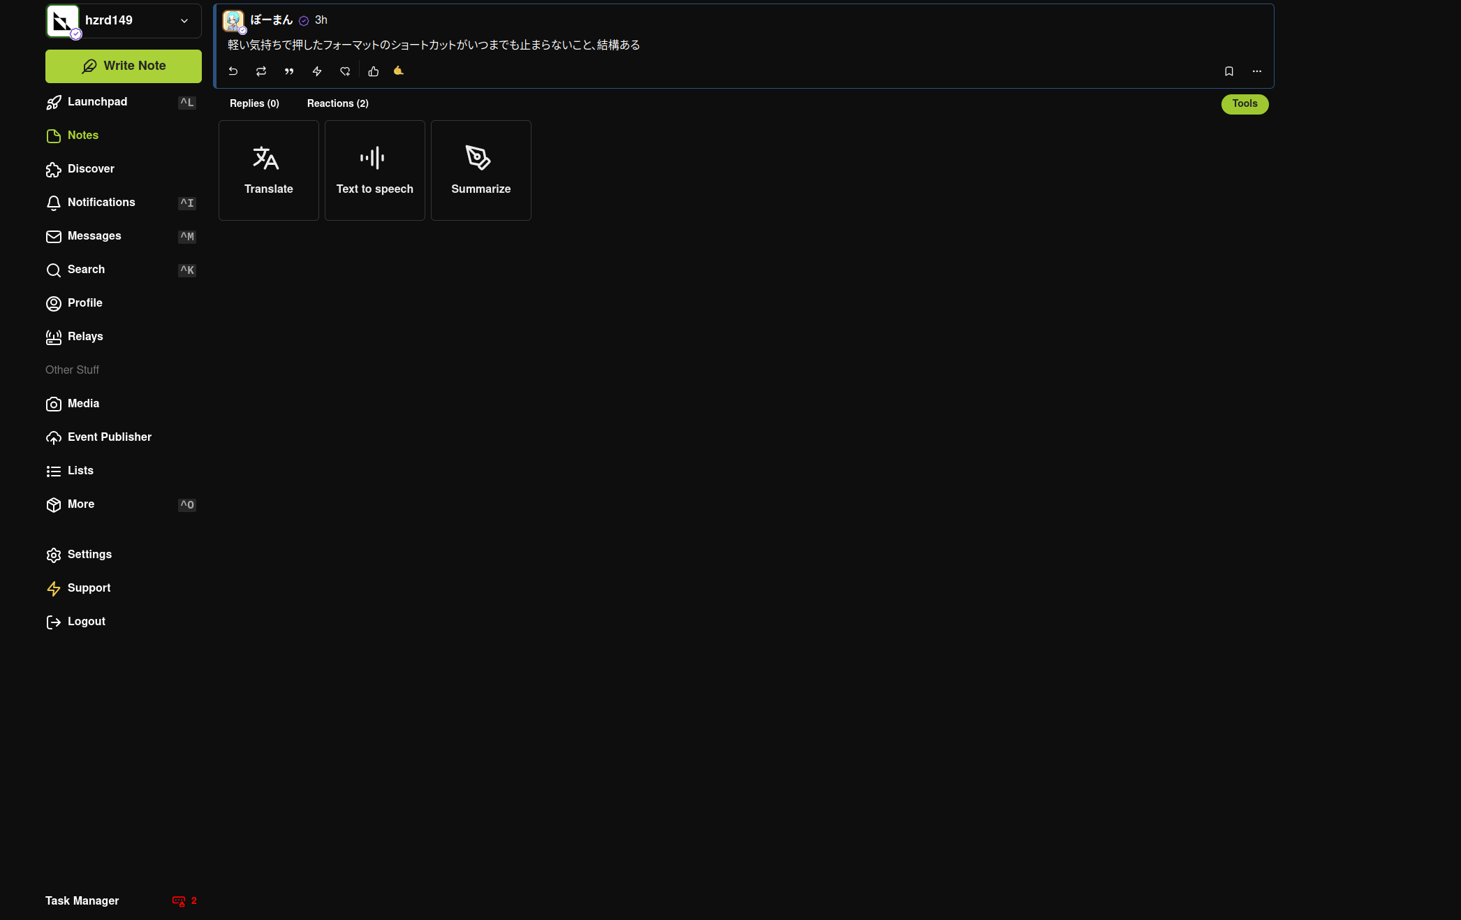Show the Replies (0) tab
The height and width of the screenshot is (920, 1461).
tap(254, 103)
